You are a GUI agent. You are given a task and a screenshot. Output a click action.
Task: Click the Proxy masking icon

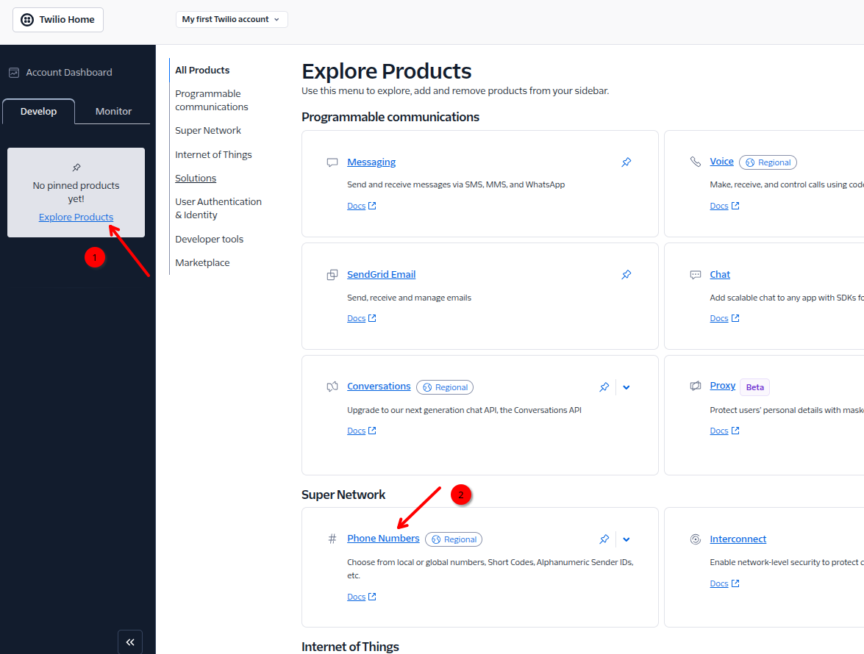click(x=695, y=385)
